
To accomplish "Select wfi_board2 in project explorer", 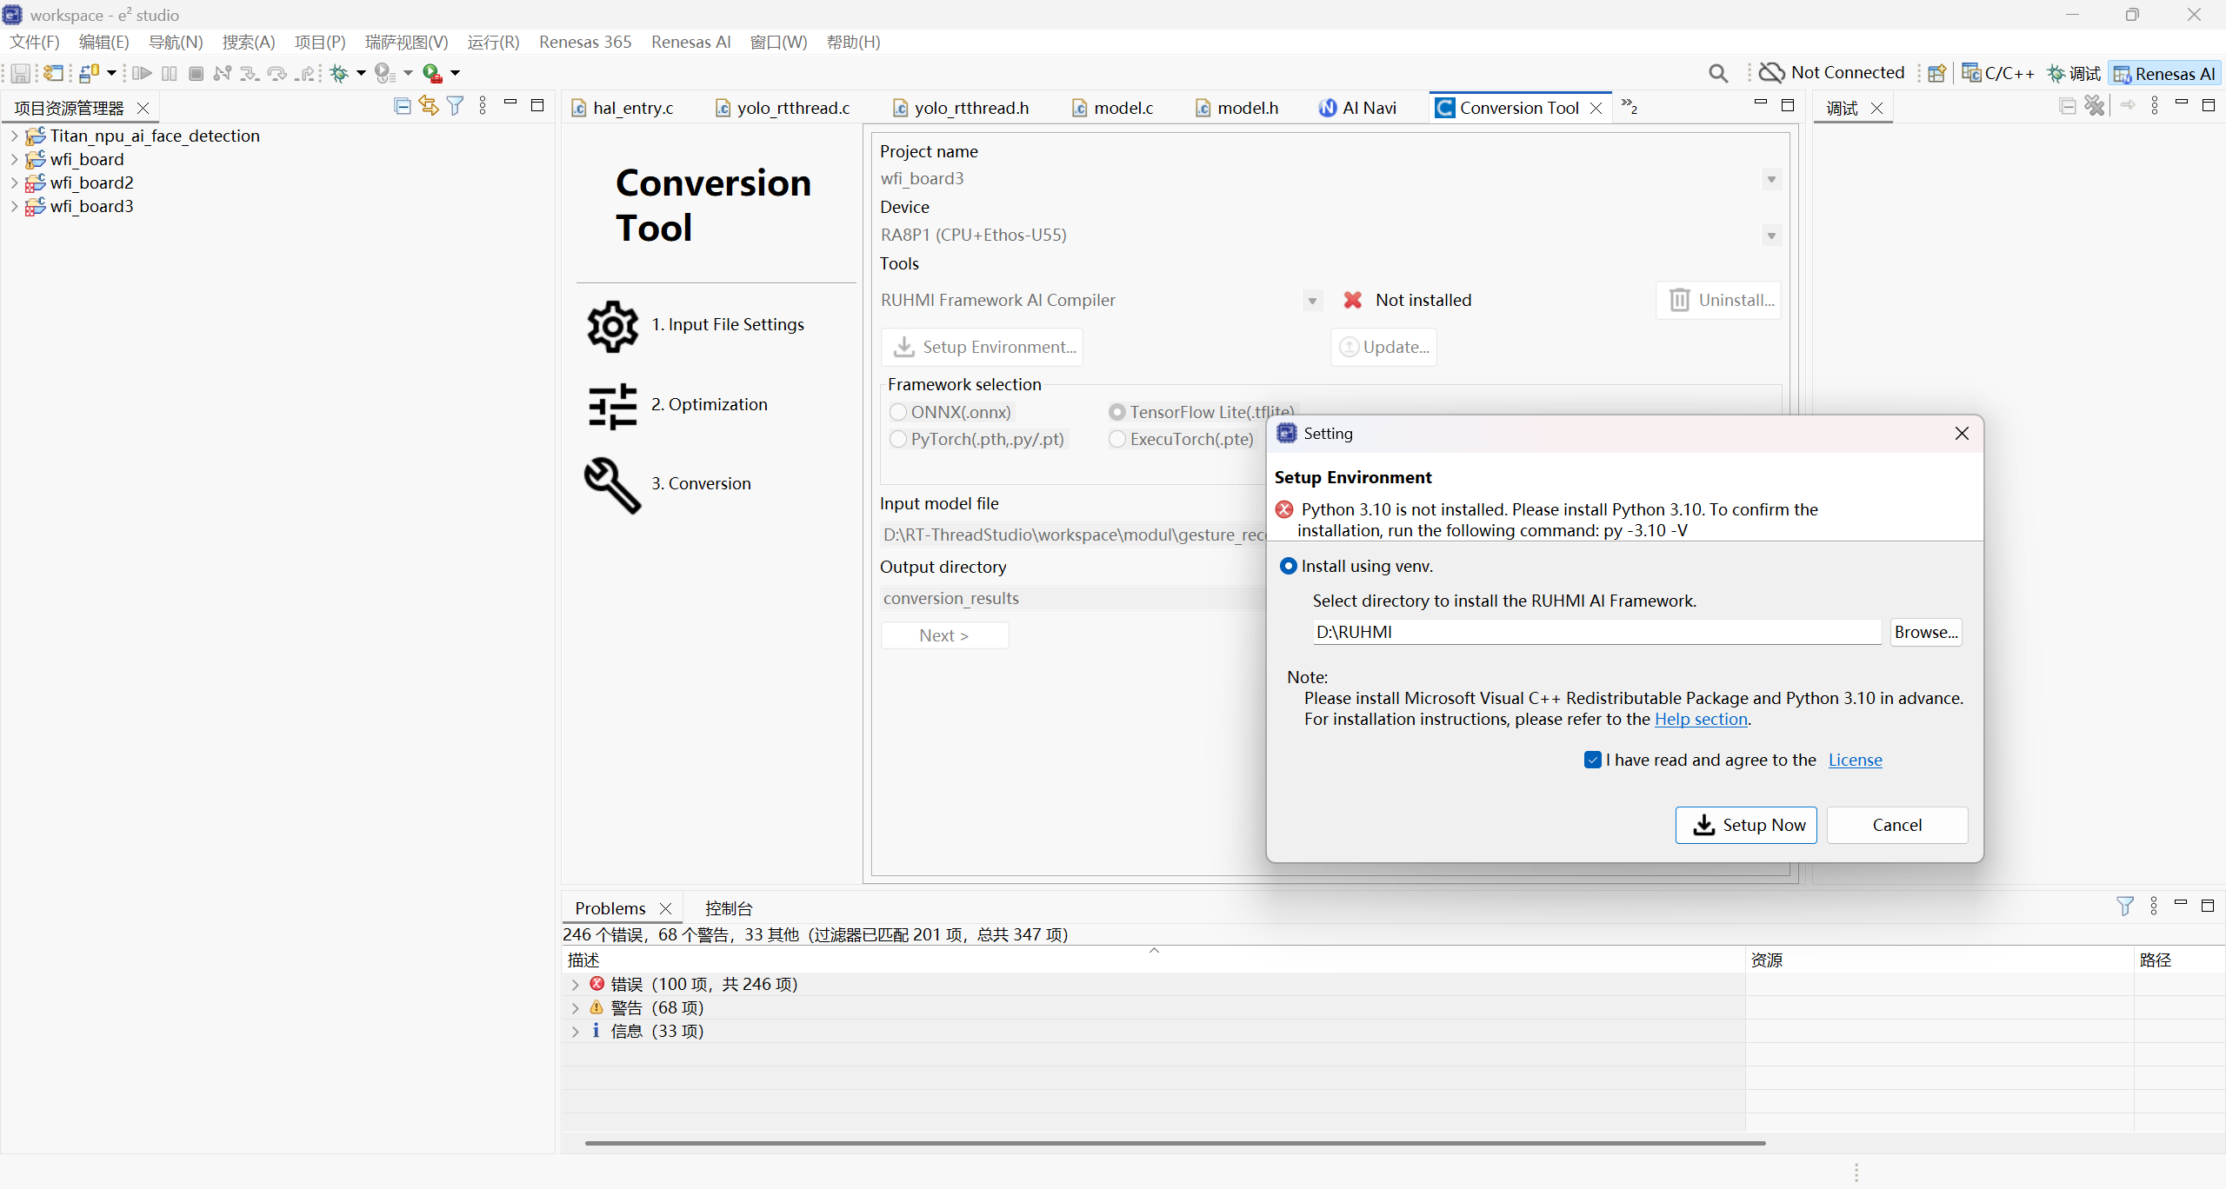I will [91, 183].
